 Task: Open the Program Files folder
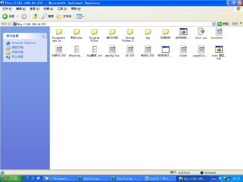pos(94,35)
